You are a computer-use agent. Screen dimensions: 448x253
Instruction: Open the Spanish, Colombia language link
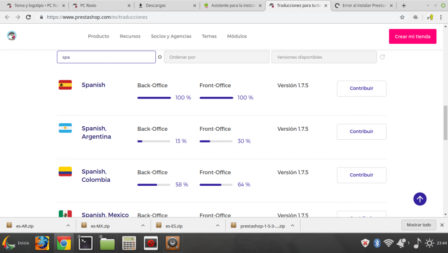[x=96, y=176]
